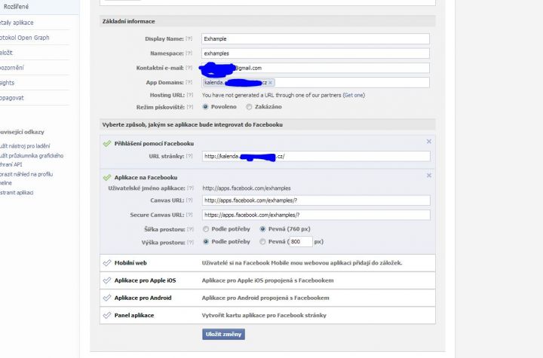Select Povoleno for Režim pískoviště

(205, 106)
